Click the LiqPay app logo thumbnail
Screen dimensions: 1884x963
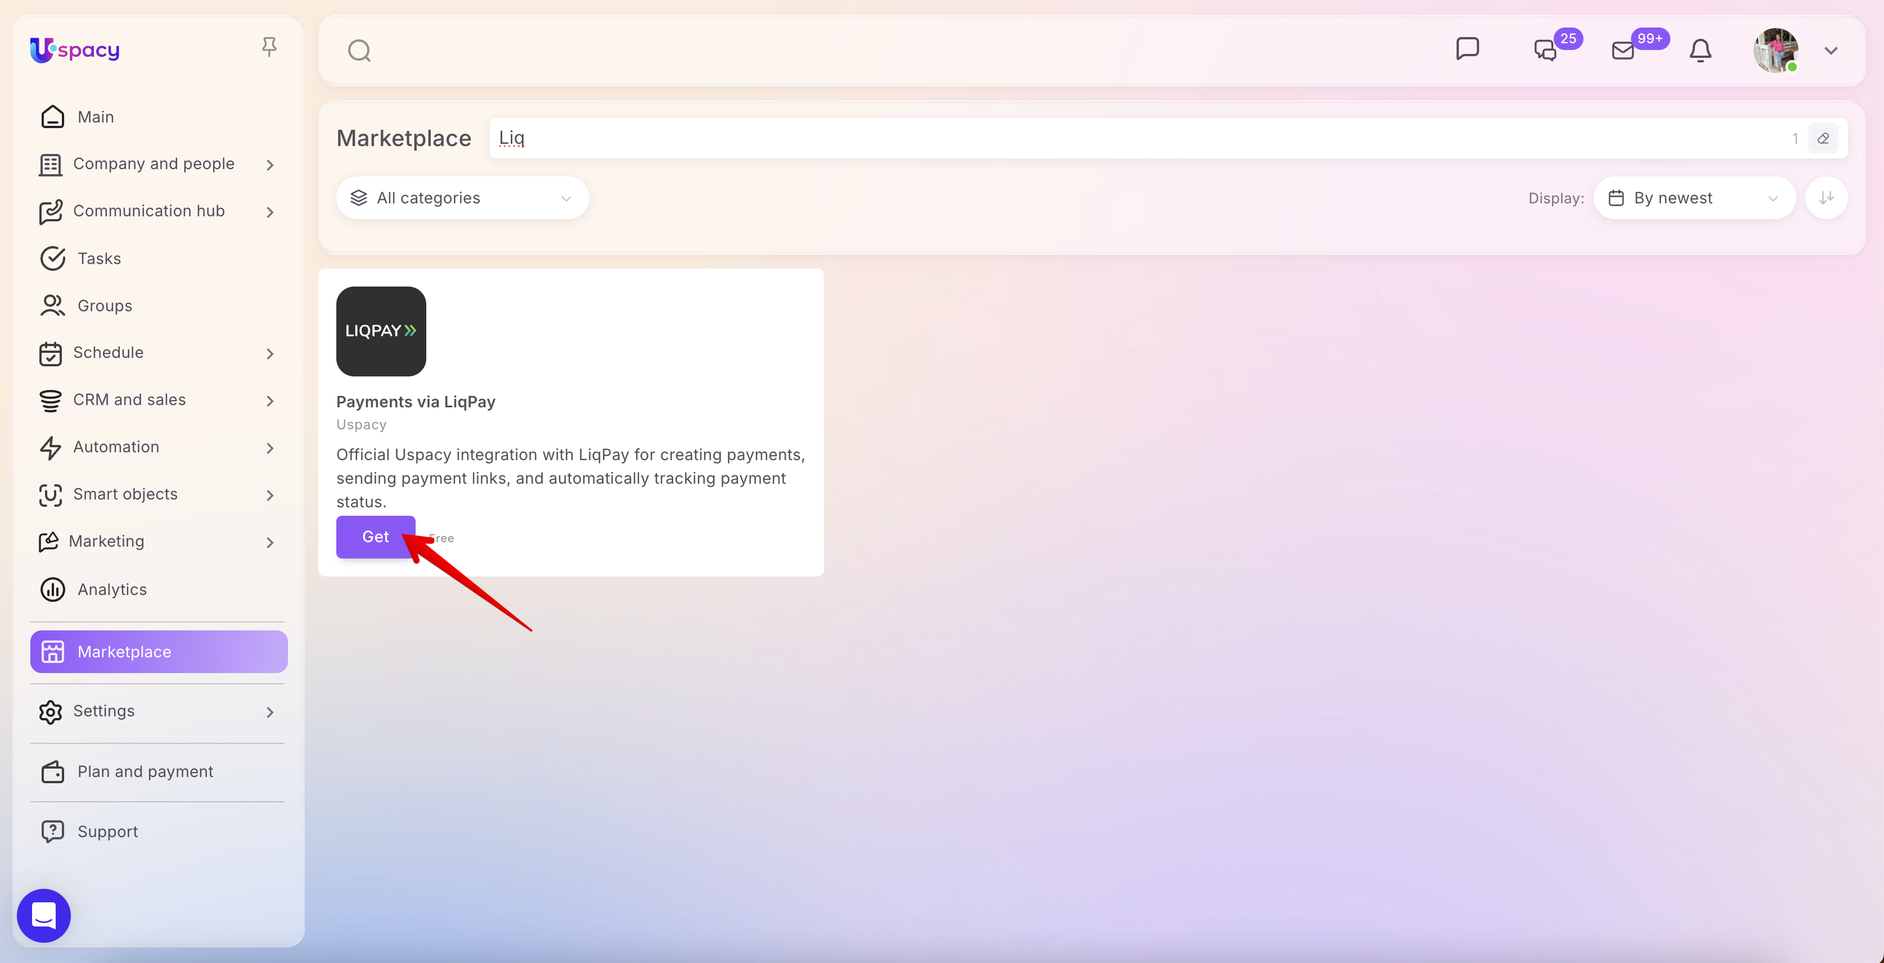381,331
